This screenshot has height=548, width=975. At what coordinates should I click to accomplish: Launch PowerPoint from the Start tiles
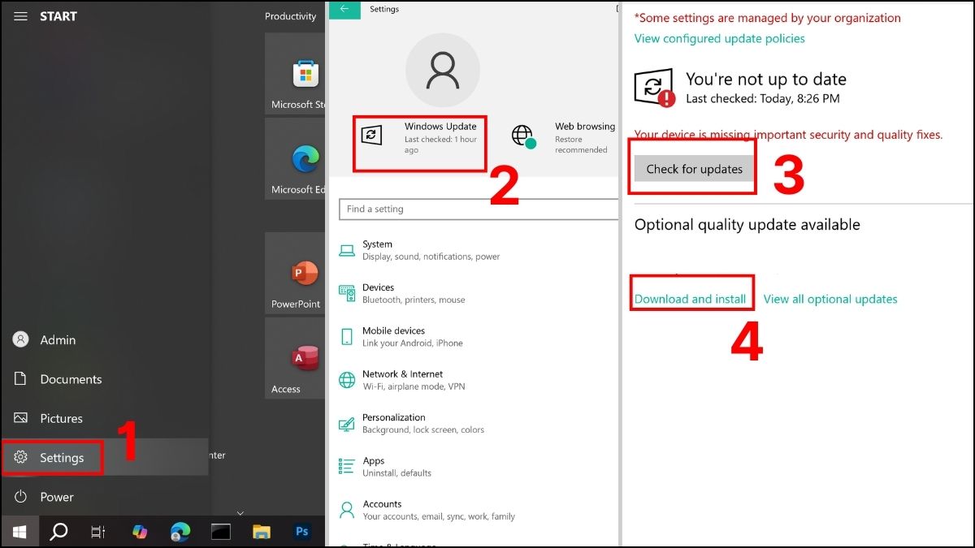303,274
